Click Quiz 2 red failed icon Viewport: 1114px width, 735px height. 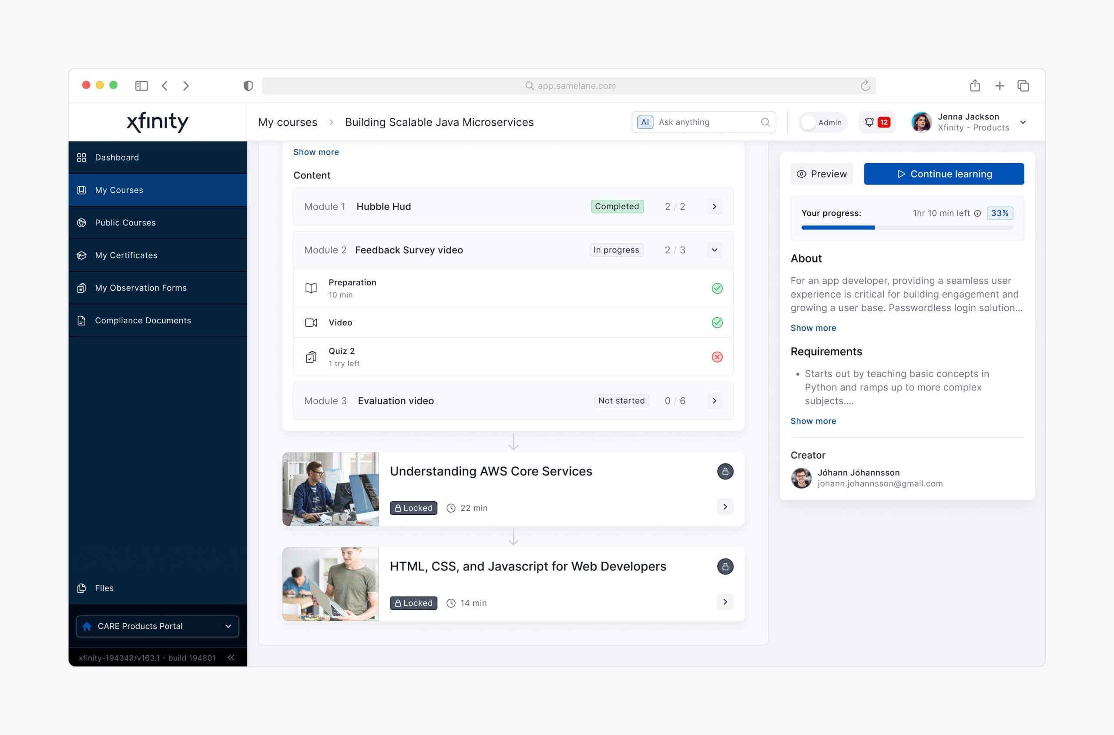point(717,357)
